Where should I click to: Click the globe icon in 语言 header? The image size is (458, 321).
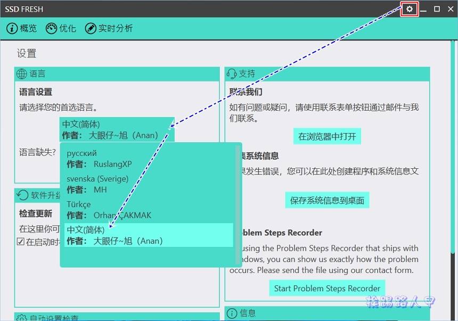tap(22, 74)
